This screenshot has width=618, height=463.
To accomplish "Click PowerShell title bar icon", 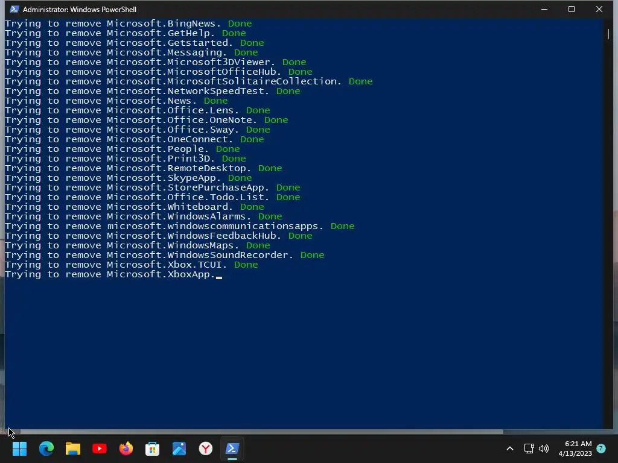I will tap(14, 9).
